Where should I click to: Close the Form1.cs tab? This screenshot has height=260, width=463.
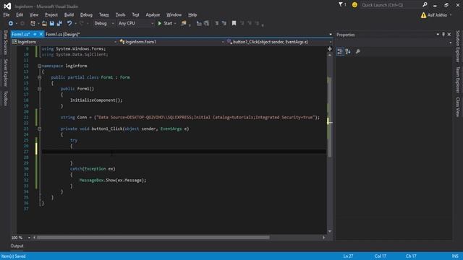click(x=41, y=35)
